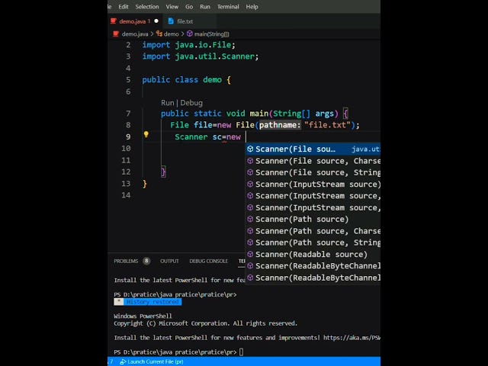Click demo.java in the breadcrumb
This screenshot has height=366, width=488.
pyautogui.click(x=135, y=34)
